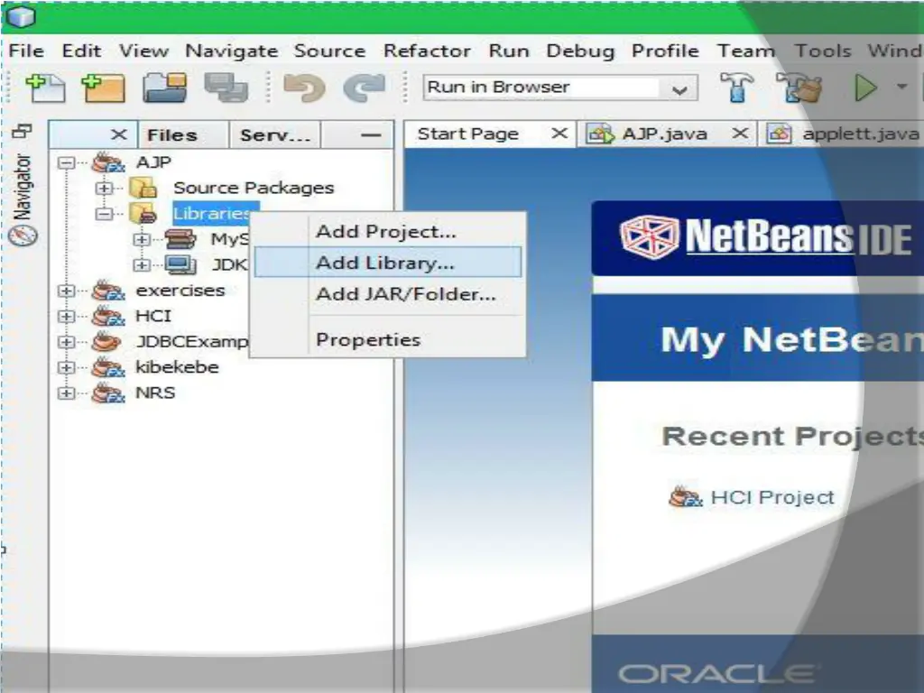Click the Redo arrow icon
This screenshot has width=924, height=693.
pos(365,88)
